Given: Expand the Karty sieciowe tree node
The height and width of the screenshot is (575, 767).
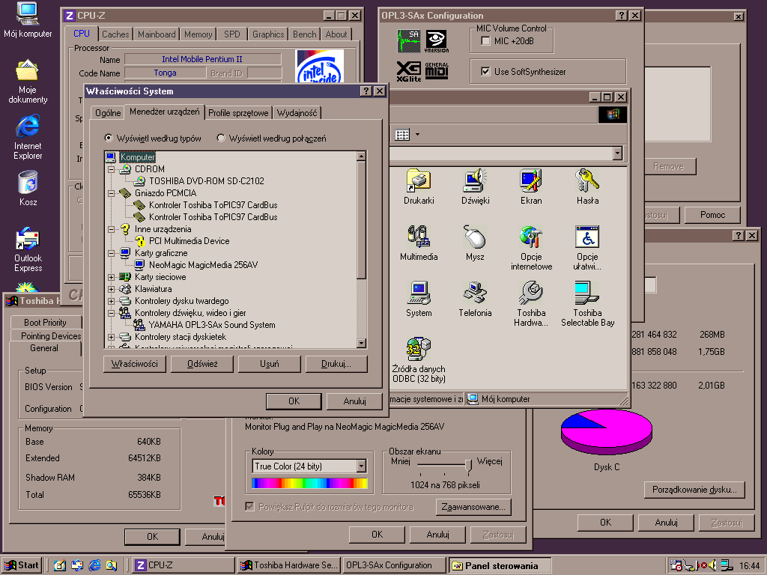Looking at the screenshot, I should tap(112, 277).
